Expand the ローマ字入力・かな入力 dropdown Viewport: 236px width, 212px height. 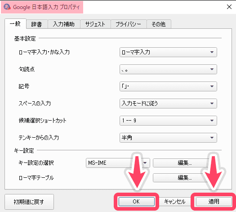(x=168, y=52)
